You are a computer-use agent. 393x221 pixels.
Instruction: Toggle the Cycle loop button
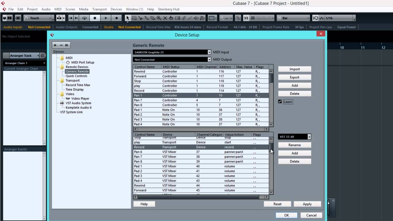pos(84,18)
